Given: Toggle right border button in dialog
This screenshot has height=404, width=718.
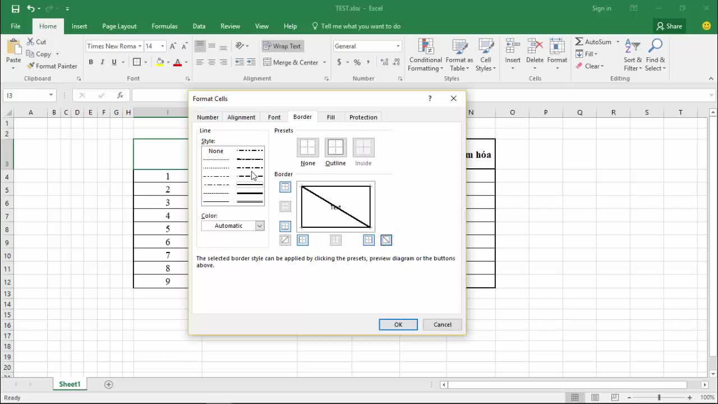Looking at the screenshot, I should tap(369, 240).
